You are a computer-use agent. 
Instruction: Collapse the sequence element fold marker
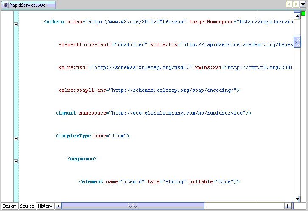tap(16, 161)
